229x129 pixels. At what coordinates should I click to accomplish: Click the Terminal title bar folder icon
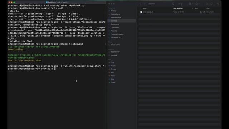click(47, 3)
